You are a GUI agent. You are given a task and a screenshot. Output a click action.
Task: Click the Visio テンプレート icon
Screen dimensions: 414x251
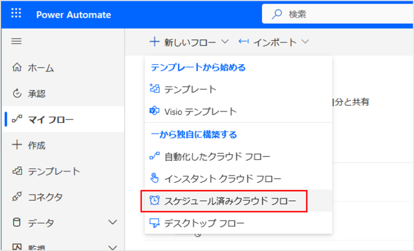coord(154,111)
